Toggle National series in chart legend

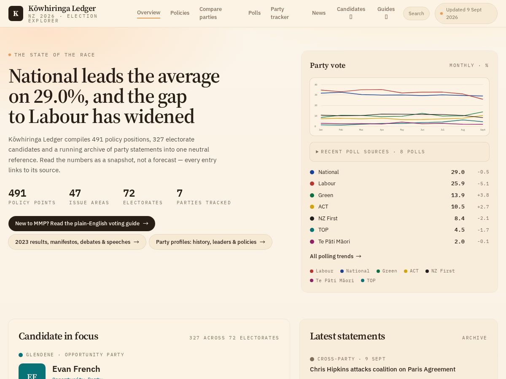355,271
